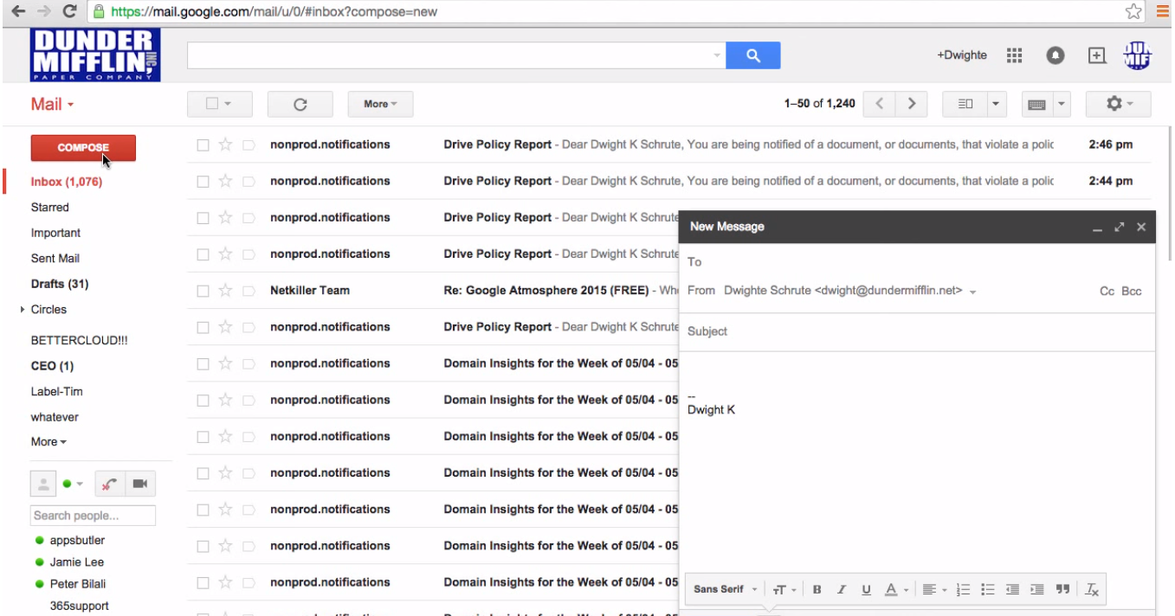
Task: Switch to the Starred folder
Action: point(50,207)
